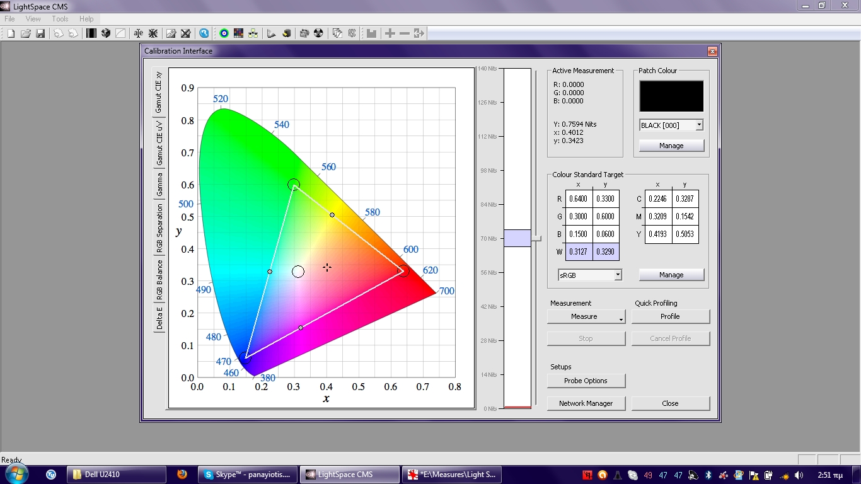Click the 3D cube toolbar icon
The image size is (861, 484).
click(x=106, y=33)
